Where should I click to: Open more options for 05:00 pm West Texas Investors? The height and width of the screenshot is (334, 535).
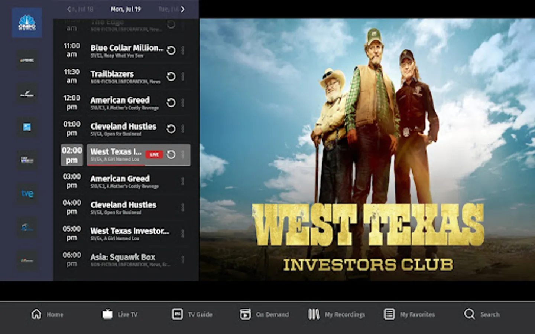point(182,233)
